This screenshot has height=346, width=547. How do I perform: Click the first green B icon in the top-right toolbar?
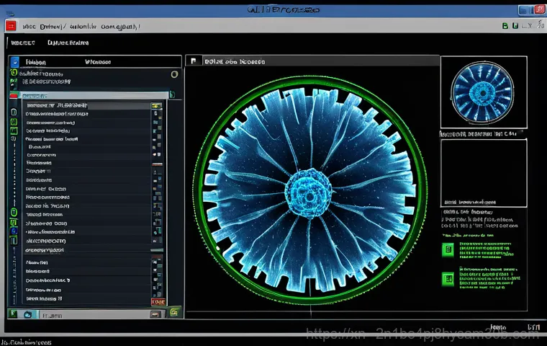click(505, 26)
